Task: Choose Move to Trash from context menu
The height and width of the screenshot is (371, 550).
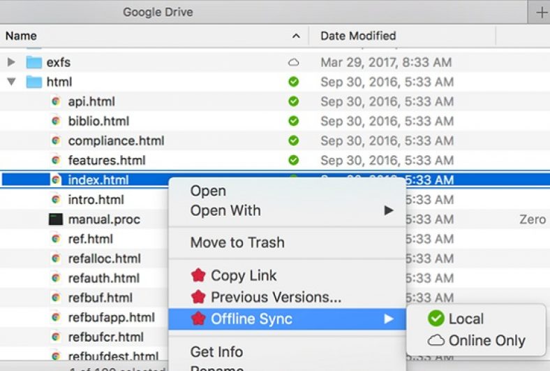Action: (237, 243)
